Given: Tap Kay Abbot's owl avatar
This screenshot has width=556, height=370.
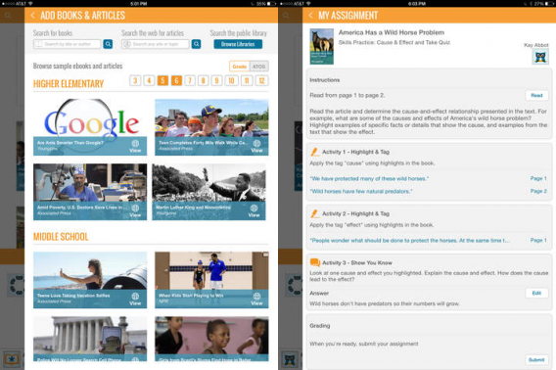Looking at the screenshot, I should (x=540, y=57).
